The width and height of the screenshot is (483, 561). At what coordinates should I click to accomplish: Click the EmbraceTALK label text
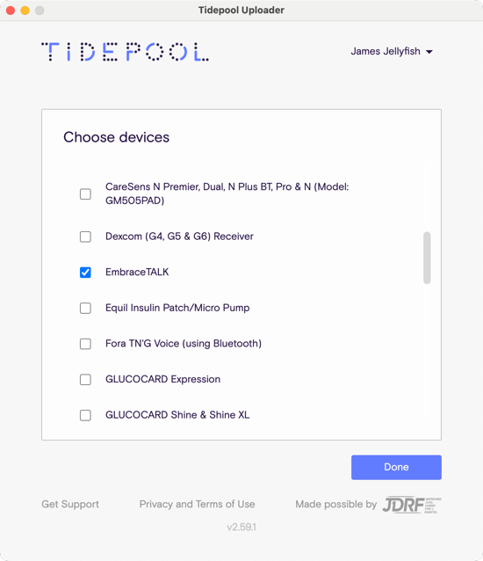point(137,272)
